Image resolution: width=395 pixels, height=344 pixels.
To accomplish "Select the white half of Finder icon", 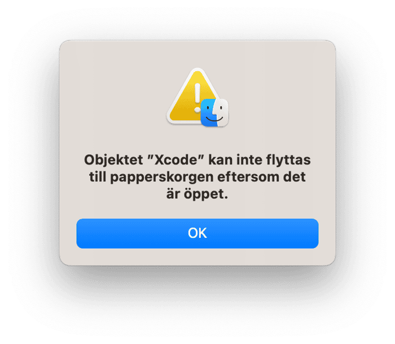I will point(222,113).
